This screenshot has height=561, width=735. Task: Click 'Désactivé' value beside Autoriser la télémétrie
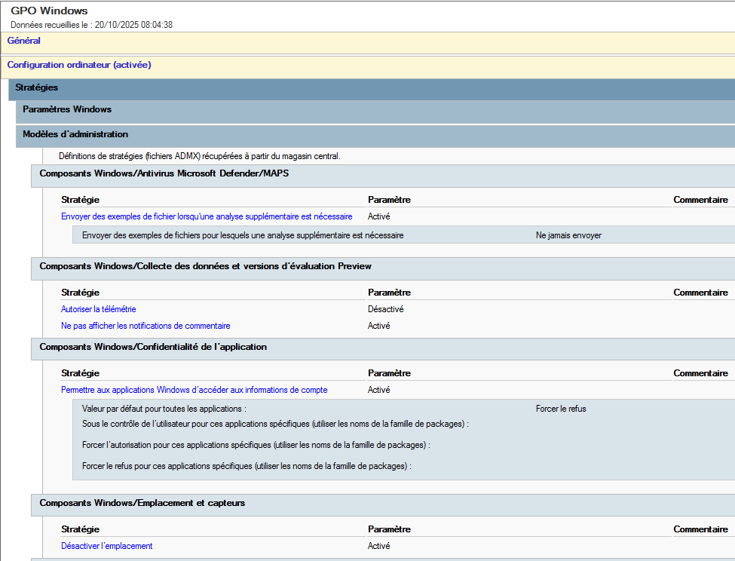(385, 309)
